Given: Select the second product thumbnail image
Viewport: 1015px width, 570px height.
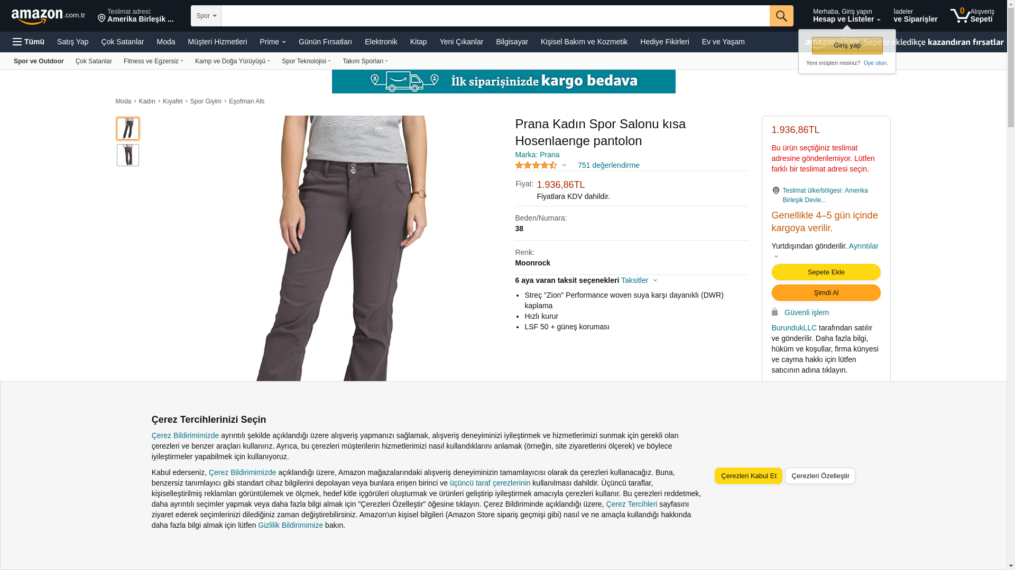Looking at the screenshot, I should coord(128,155).
